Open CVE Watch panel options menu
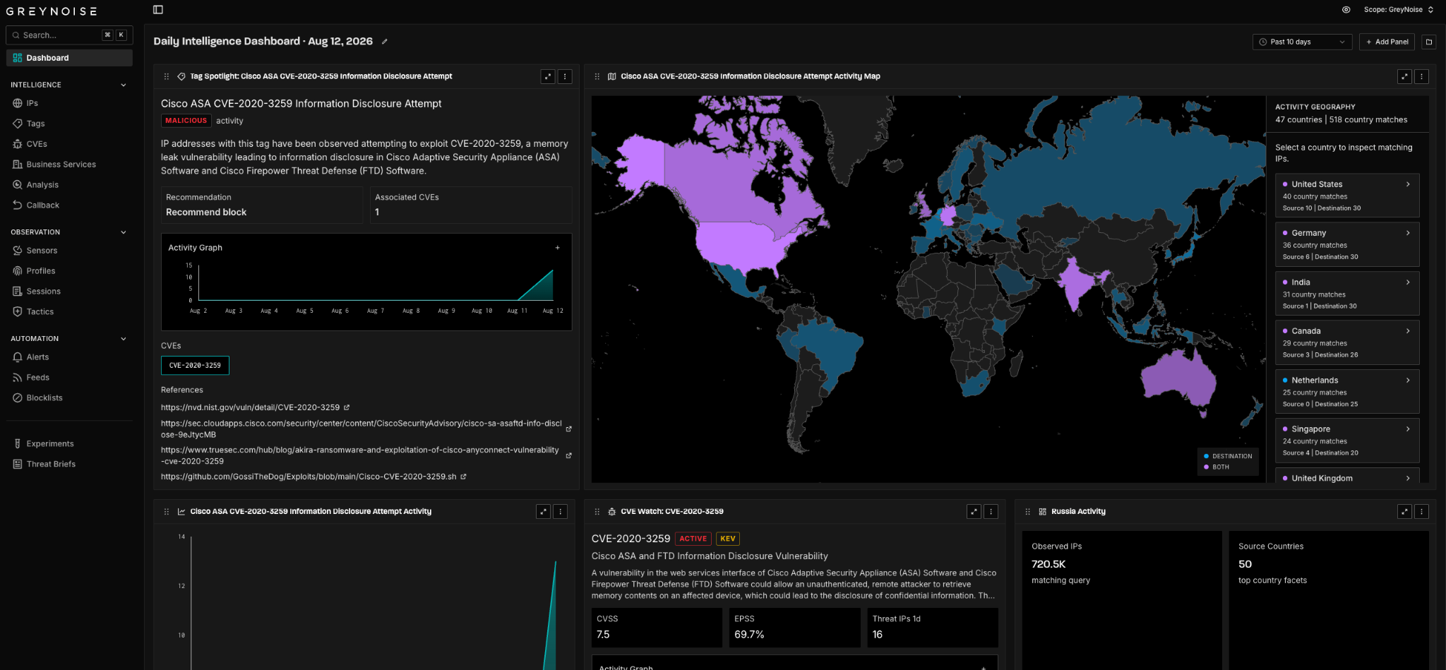This screenshot has width=1446, height=670. pyautogui.click(x=991, y=511)
